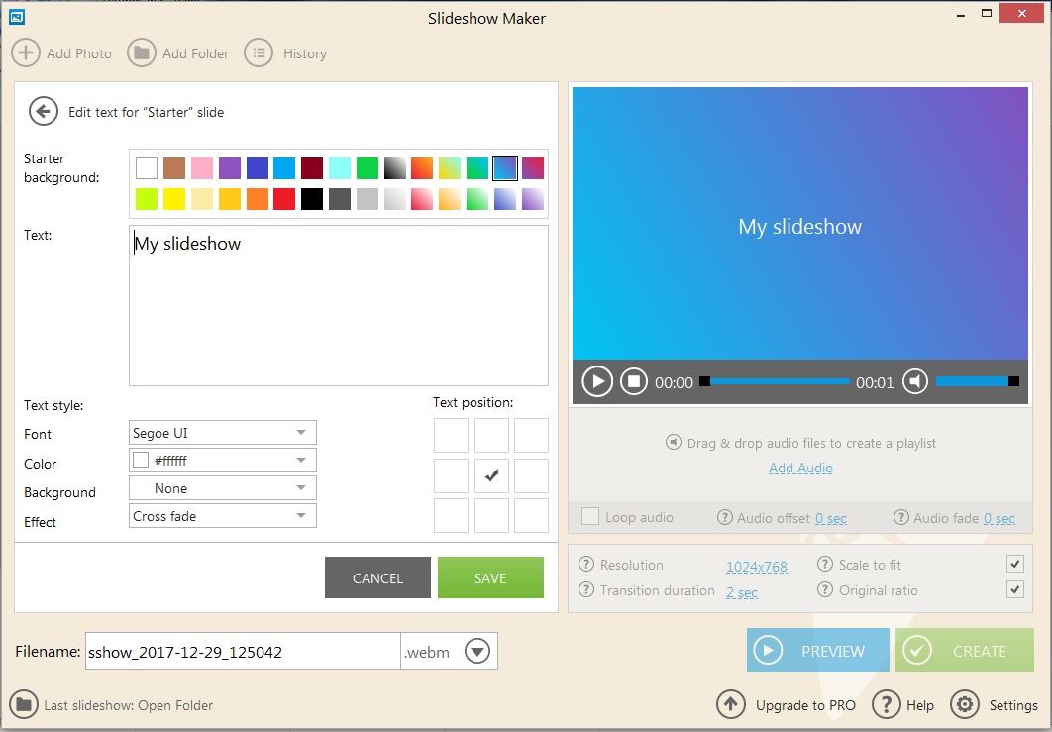View slideshow History

[258, 52]
